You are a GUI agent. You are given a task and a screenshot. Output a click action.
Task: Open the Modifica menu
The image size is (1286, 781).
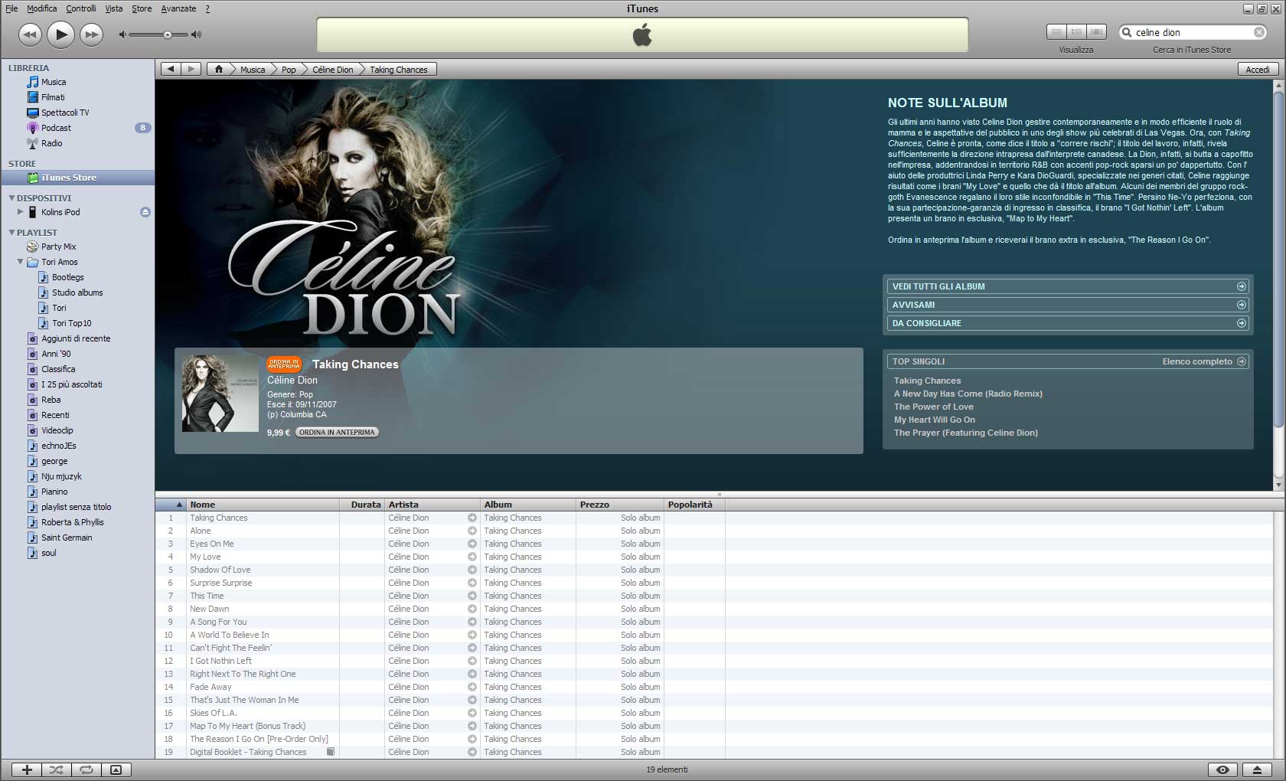(41, 8)
